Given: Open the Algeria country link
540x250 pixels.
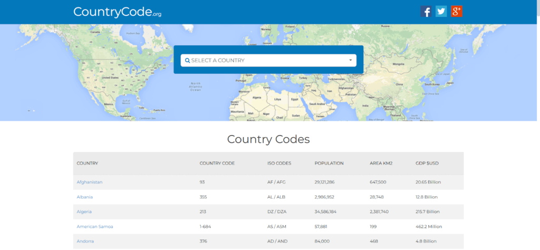Looking at the screenshot, I should [84, 211].
